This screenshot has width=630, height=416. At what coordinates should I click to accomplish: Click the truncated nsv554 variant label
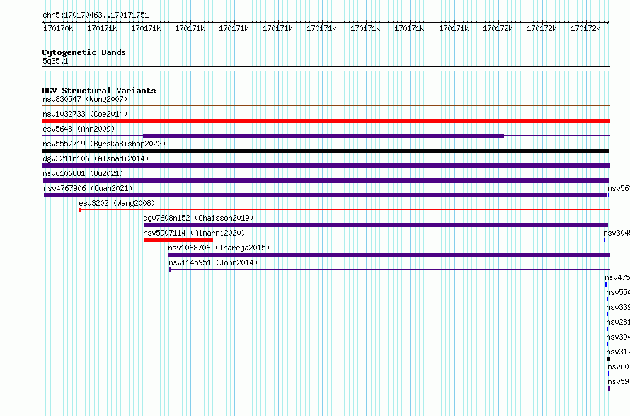point(618,292)
